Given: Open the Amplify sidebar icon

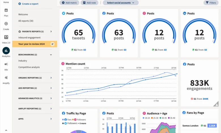Looking at the screenshot, I should [x=6, y=78].
